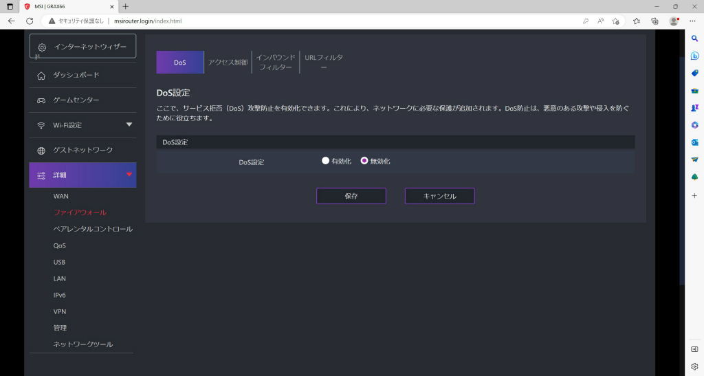Open the ファイアウォール submenu item
Viewport: 704px width, 376px height.
tap(80, 212)
